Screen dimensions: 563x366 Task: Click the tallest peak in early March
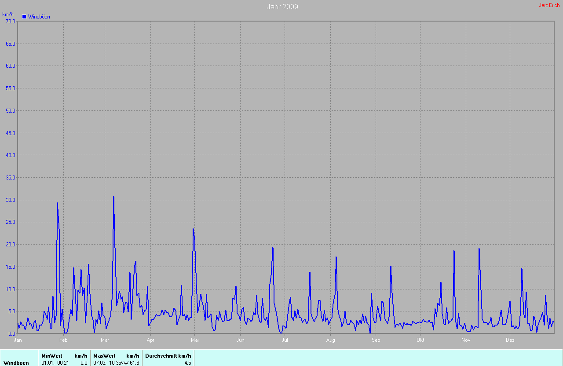point(113,197)
